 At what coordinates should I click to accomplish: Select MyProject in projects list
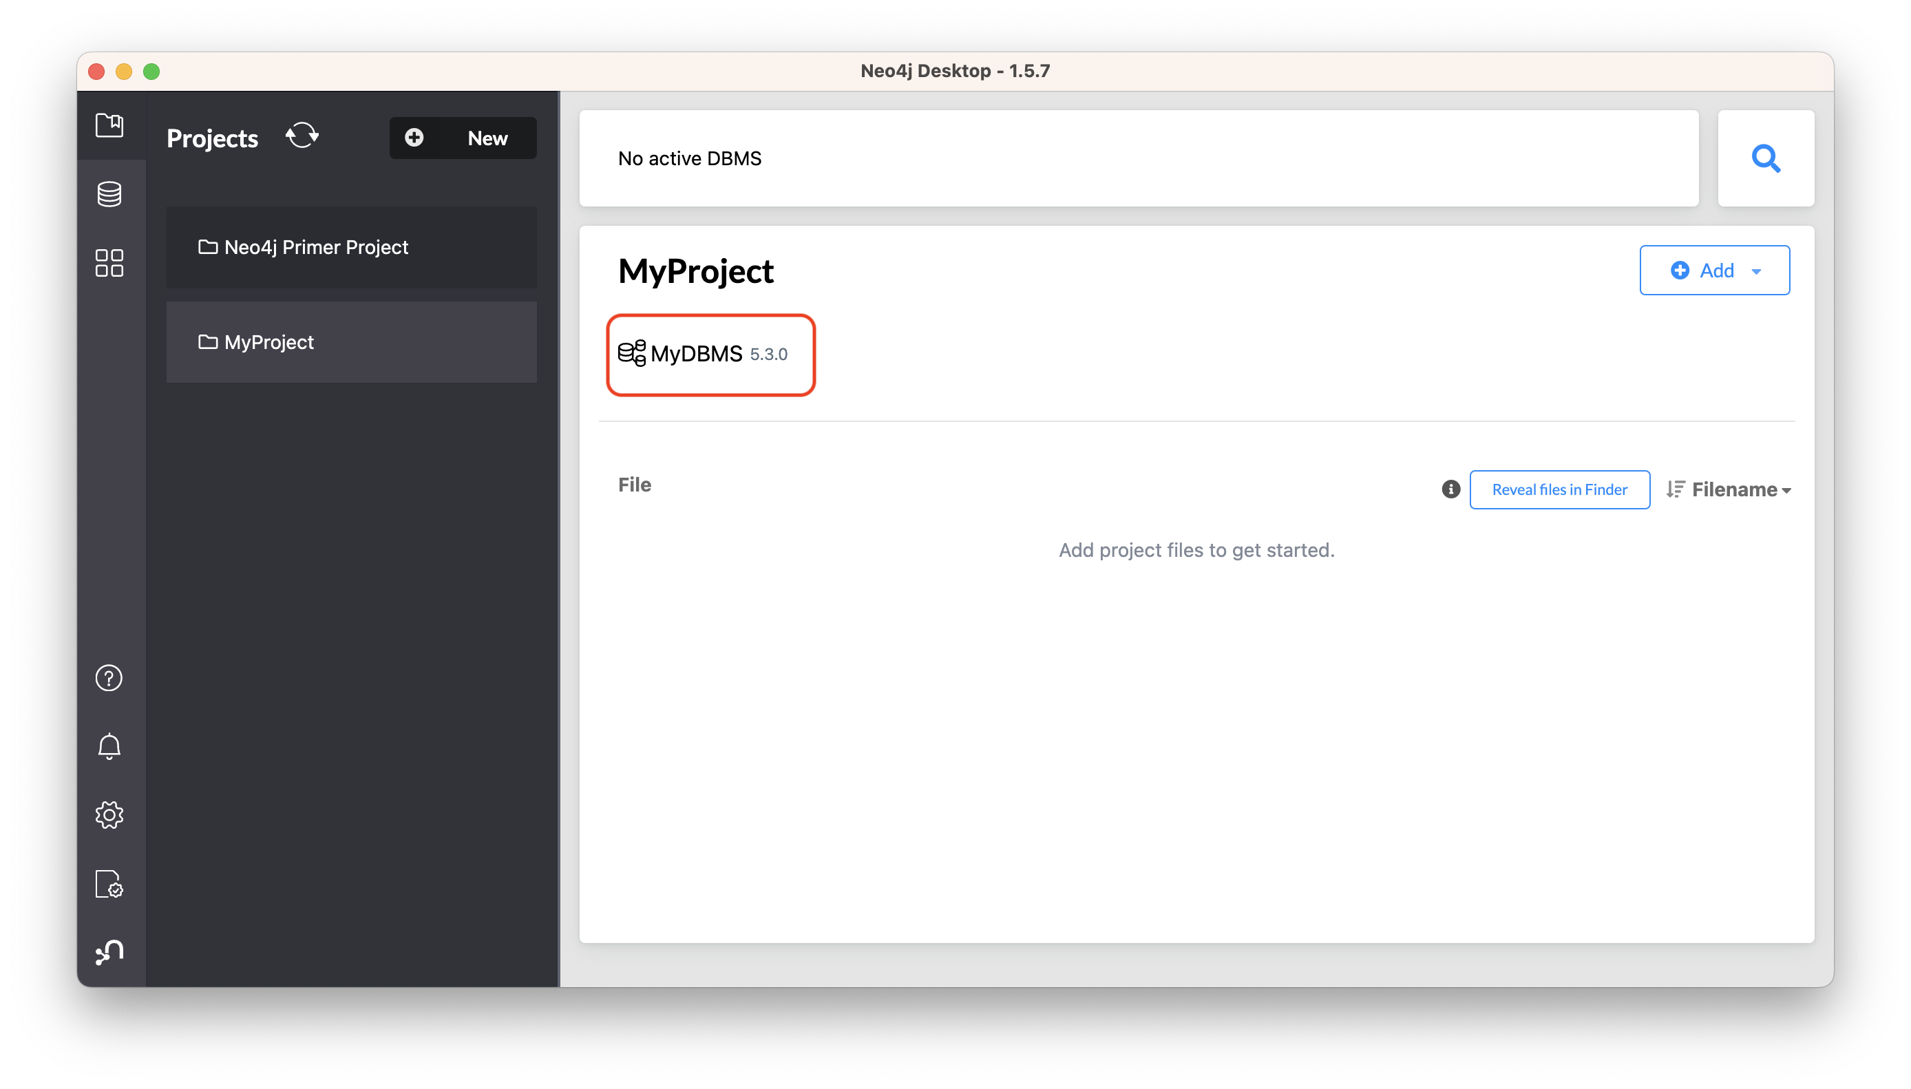(352, 342)
